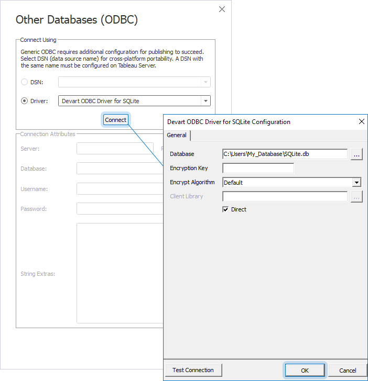Image resolution: width=368 pixels, height=381 pixels.
Task: Click the Test Connection button
Action: (193, 370)
